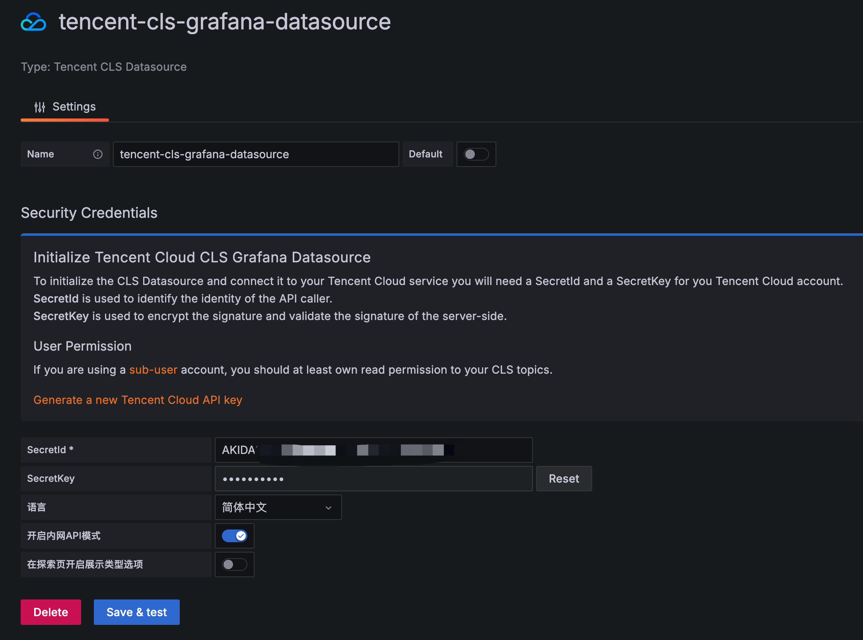Click 'Initialize Tencent Cloud CLS Grafana Datasource' heading

(x=202, y=258)
